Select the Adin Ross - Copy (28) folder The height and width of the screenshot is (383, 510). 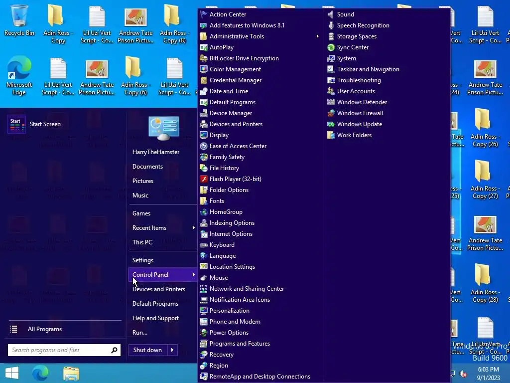click(485, 283)
